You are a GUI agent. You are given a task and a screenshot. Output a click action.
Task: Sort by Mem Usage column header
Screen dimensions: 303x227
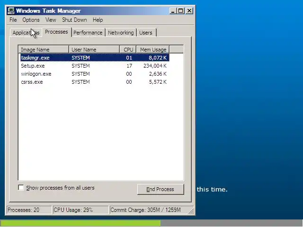click(153, 50)
